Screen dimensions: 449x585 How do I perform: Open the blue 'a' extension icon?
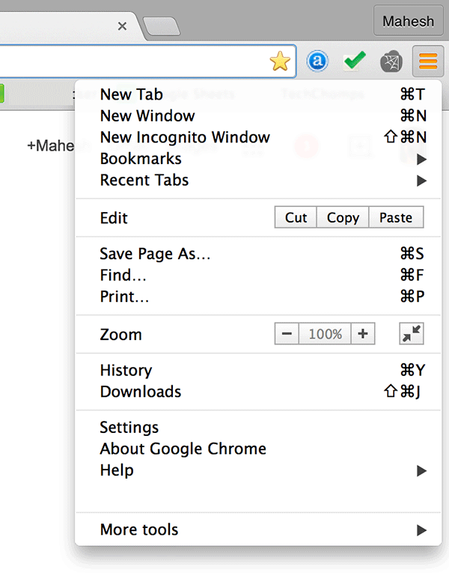point(317,61)
